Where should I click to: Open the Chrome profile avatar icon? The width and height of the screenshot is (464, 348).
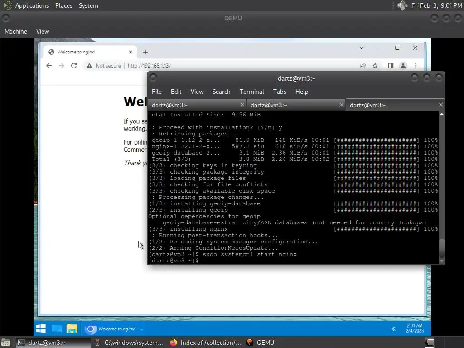click(x=403, y=66)
